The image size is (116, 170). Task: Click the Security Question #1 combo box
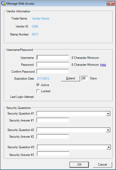click(73, 114)
